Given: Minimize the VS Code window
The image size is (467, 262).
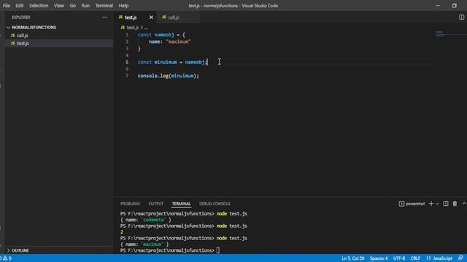Looking at the screenshot, I should pos(438,6).
